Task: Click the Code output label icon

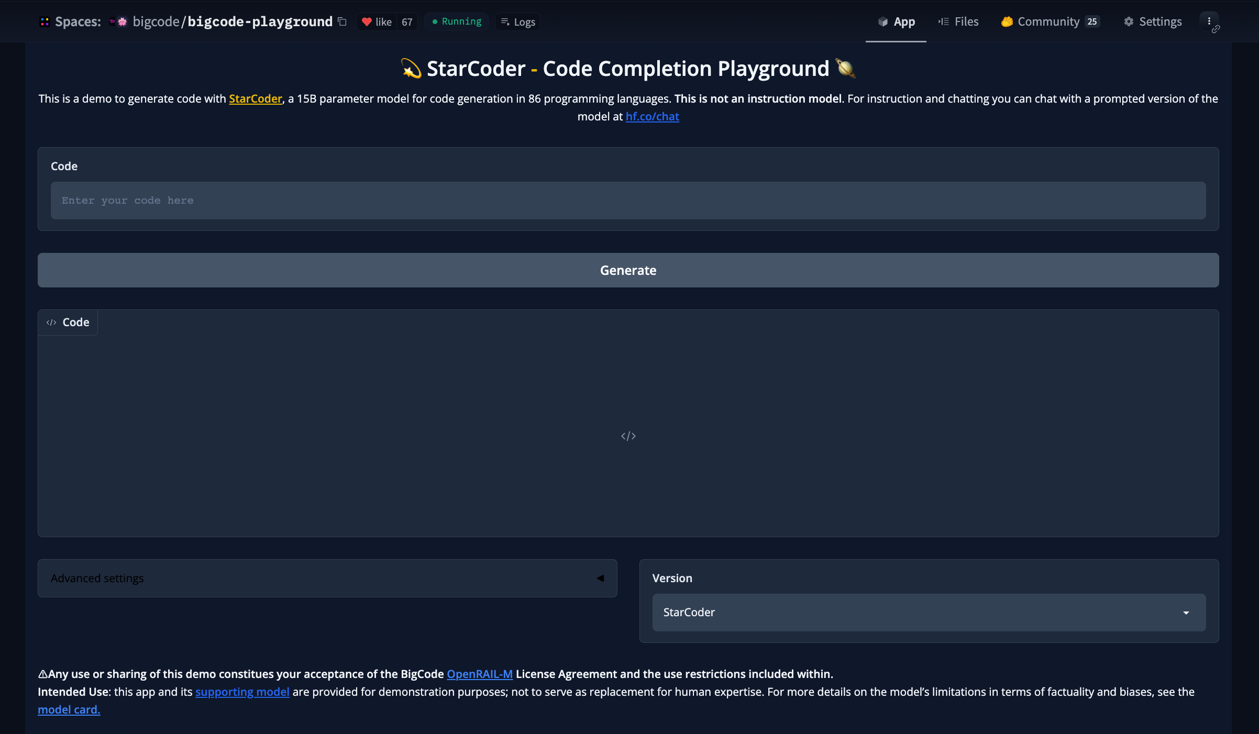Action: click(51, 322)
